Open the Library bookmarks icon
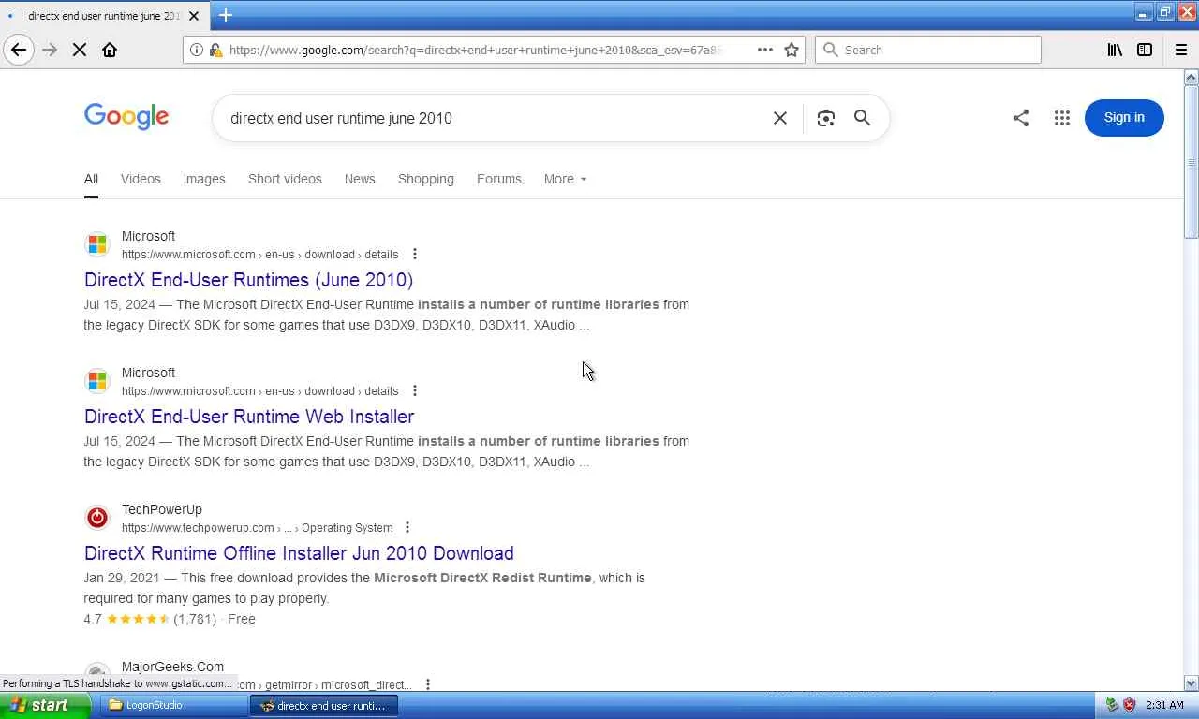This screenshot has height=719, width=1199. click(x=1115, y=50)
